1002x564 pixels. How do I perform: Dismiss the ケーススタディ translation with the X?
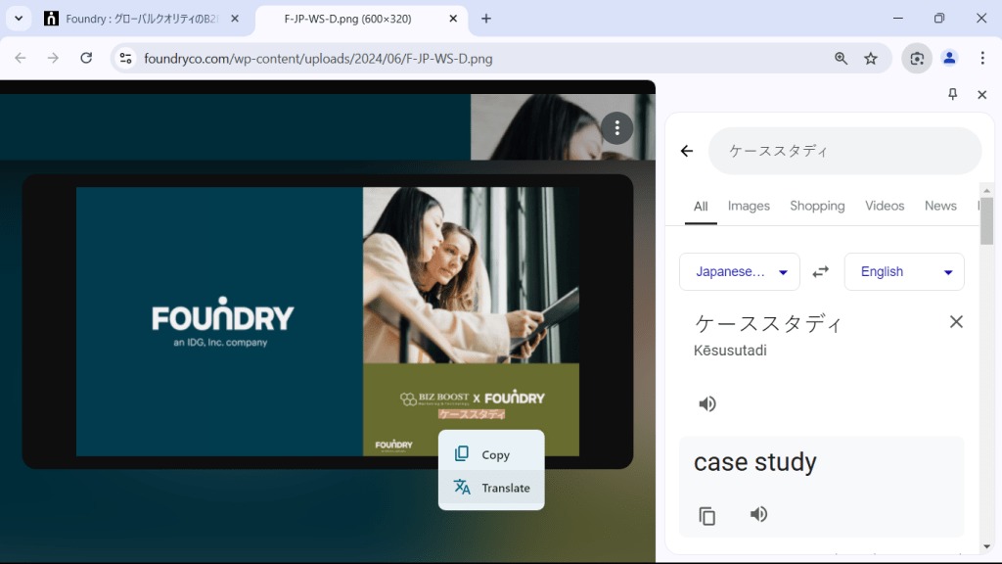coord(956,321)
